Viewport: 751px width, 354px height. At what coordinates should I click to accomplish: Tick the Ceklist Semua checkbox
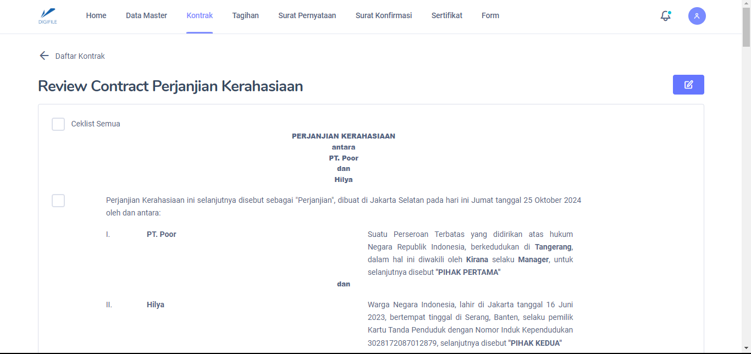pyautogui.click(x=58, y=124)
